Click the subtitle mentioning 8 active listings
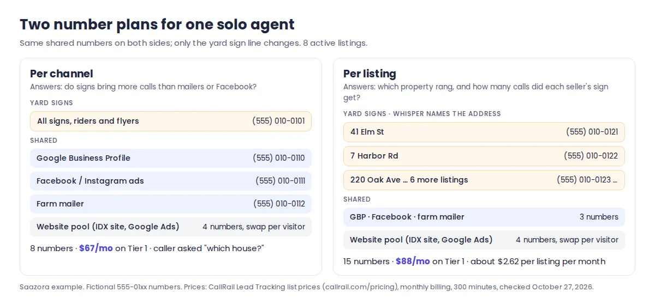This screenshot has width=655, height=304. (194, 43)
